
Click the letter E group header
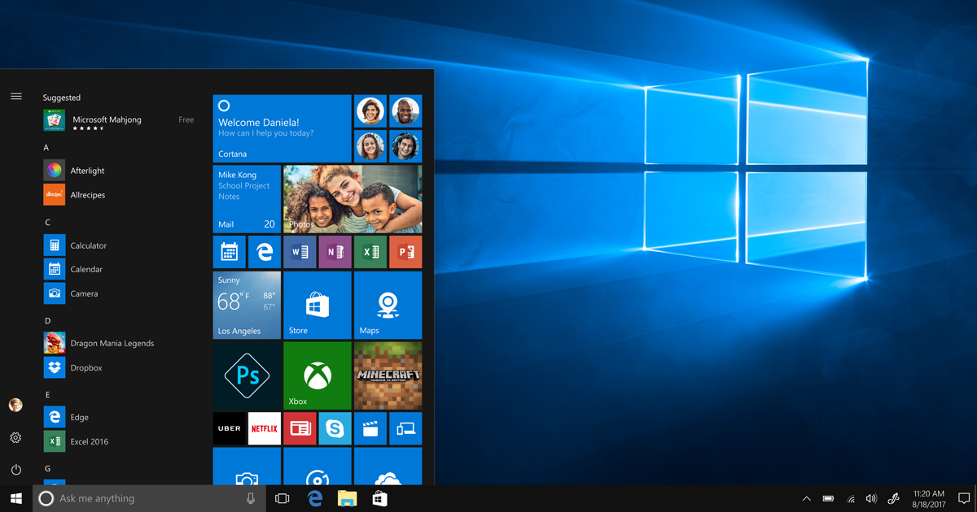pos(47,395)
